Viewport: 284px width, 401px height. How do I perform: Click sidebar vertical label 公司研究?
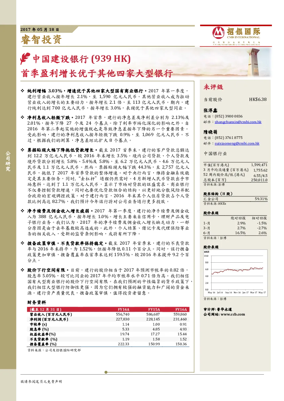[x=8, y=162]
